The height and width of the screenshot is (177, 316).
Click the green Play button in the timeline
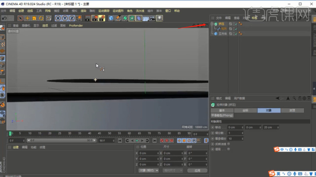pyautogui.click(x=137, y=141)
